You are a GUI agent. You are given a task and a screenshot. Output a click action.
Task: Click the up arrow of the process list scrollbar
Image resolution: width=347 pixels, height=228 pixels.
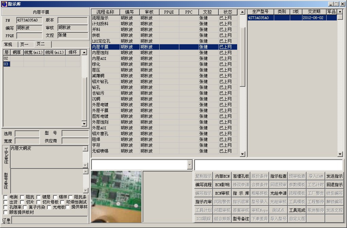coord(243,12)
